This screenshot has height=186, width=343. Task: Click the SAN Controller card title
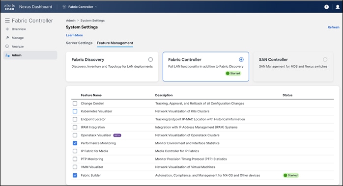pos(273,59)
